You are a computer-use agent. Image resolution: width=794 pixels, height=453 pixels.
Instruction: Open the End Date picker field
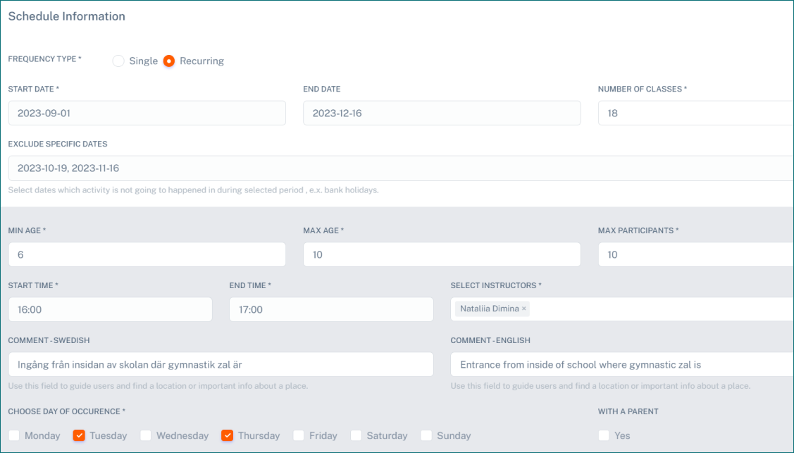tap(442, 113)
